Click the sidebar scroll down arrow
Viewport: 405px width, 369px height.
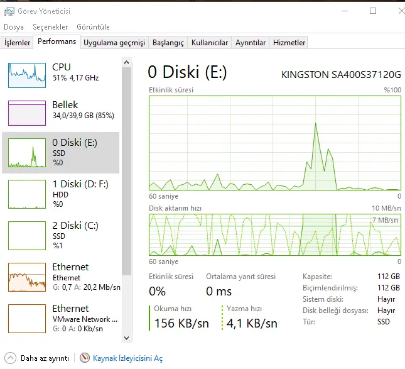127,338
